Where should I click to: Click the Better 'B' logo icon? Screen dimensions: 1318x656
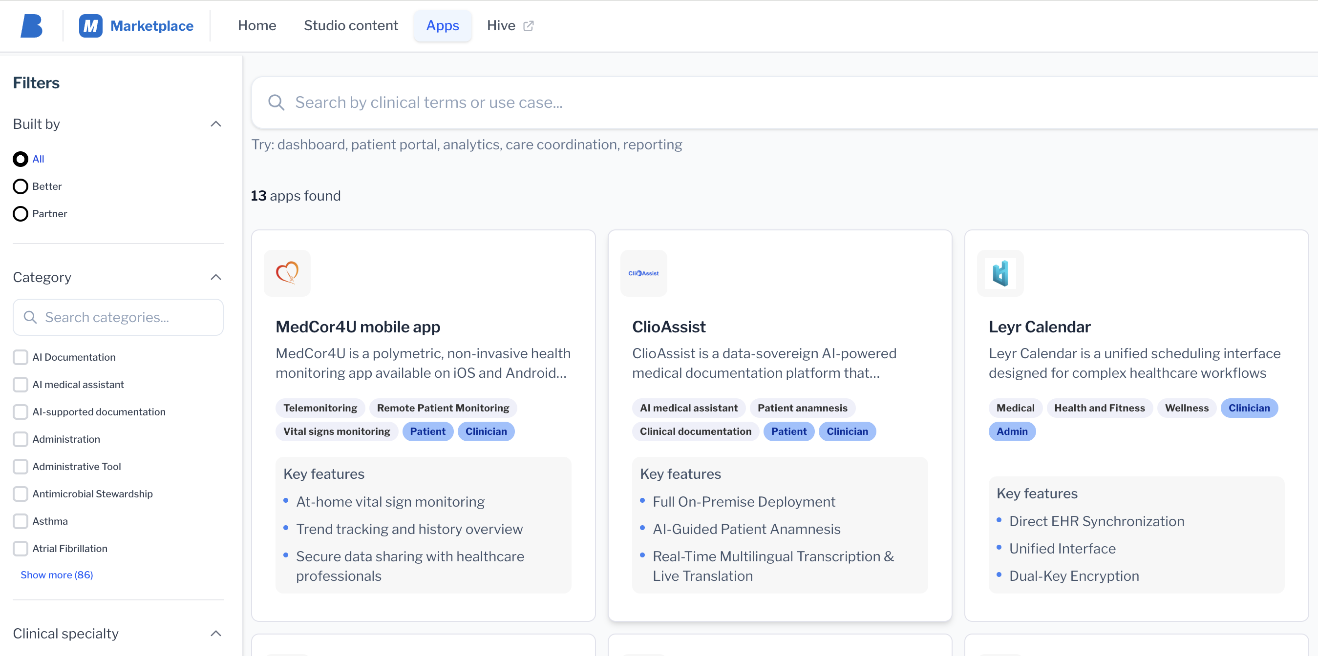[31, 25]
